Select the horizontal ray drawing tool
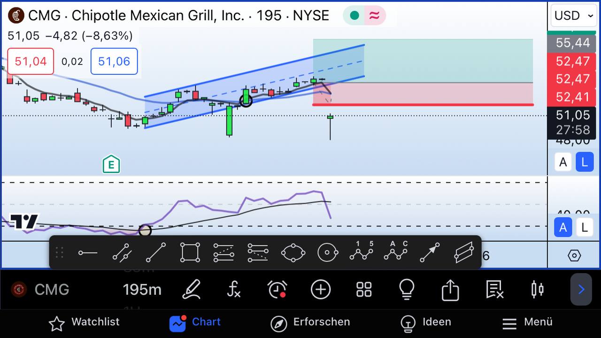601x338 pixels. point(88,253)
